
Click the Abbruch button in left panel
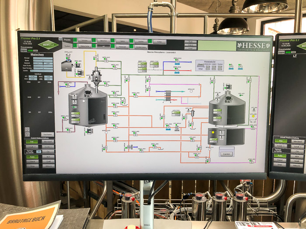click(49, 166)
